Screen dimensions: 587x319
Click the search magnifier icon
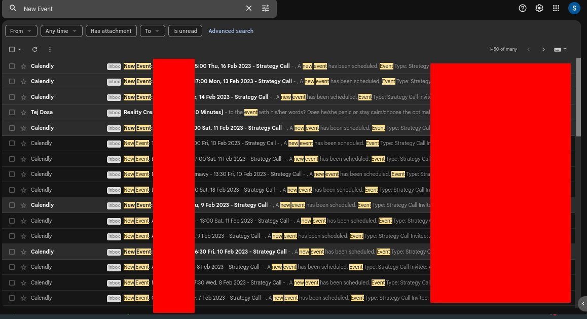pos(13,8)
